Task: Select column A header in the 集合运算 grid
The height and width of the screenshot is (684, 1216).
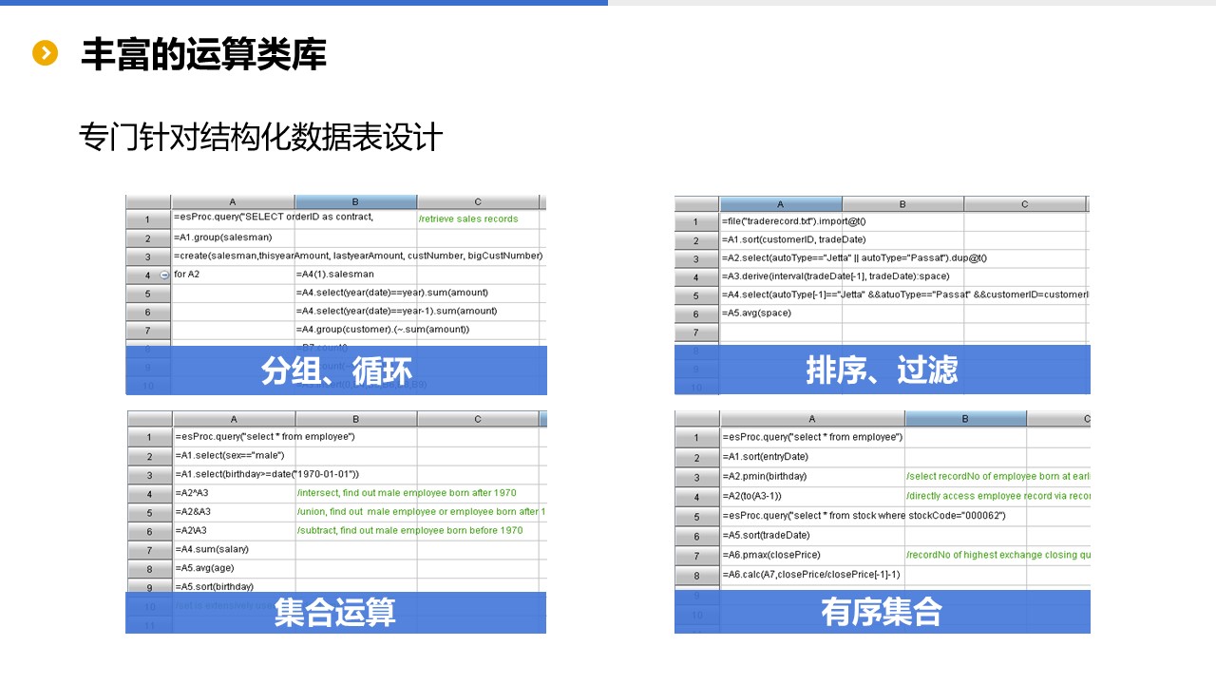Action: [234, 419]
